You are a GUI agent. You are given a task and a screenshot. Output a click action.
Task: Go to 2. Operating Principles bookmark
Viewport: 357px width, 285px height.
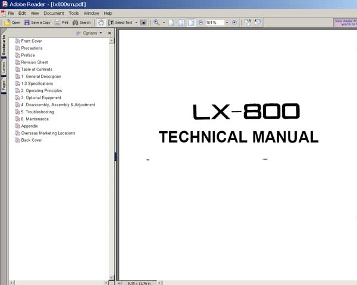[42, 90]
